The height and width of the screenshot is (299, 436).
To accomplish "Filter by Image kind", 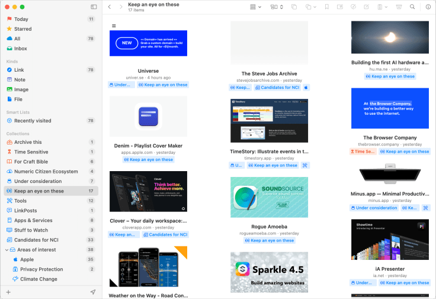I will coord(51,89).
